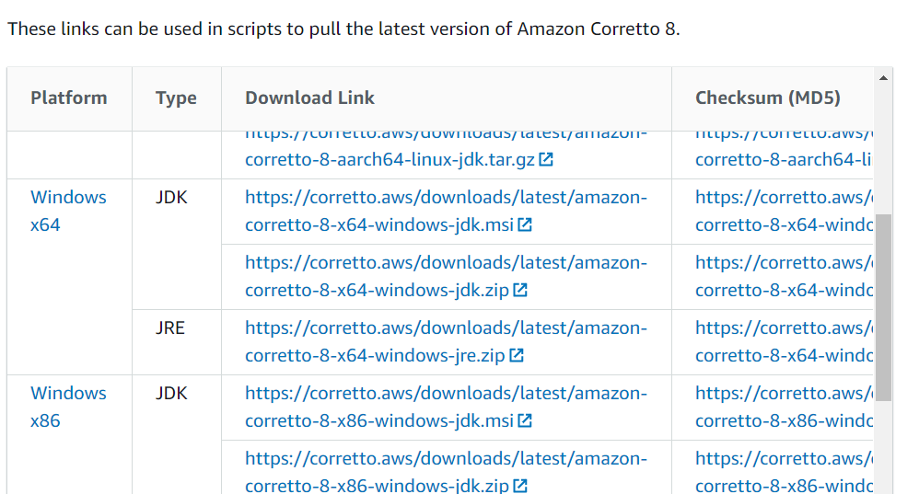Click external-link icon after x86-windows-jdk.zip

(520, 486)
